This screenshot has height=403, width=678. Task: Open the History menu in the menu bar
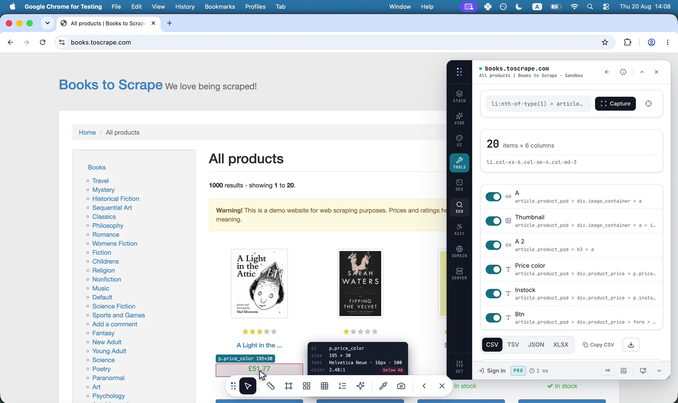pos(185,7)
